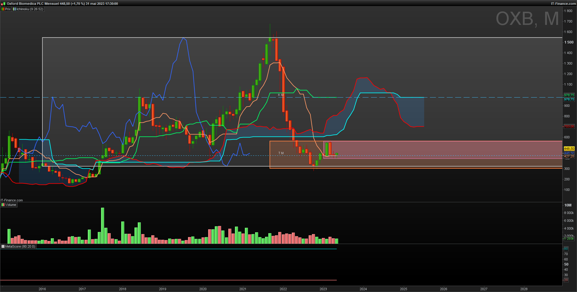Click the T M annotation on the chart
577x292 pixels.
point(281,153)
